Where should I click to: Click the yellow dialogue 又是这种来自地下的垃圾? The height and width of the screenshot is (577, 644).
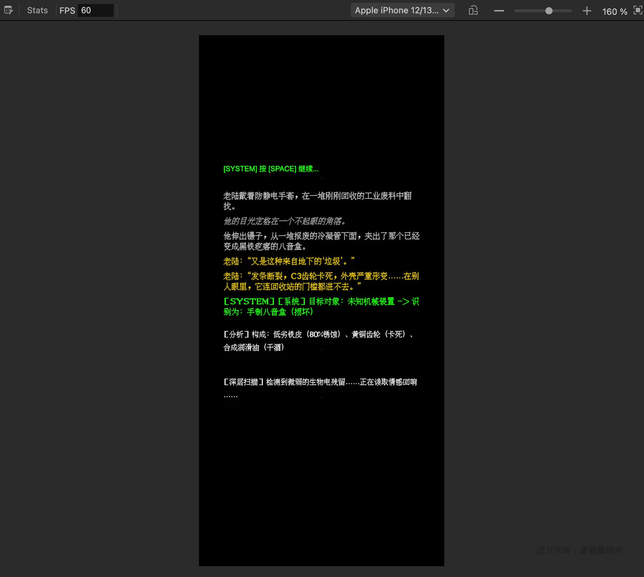click(289, 261)
